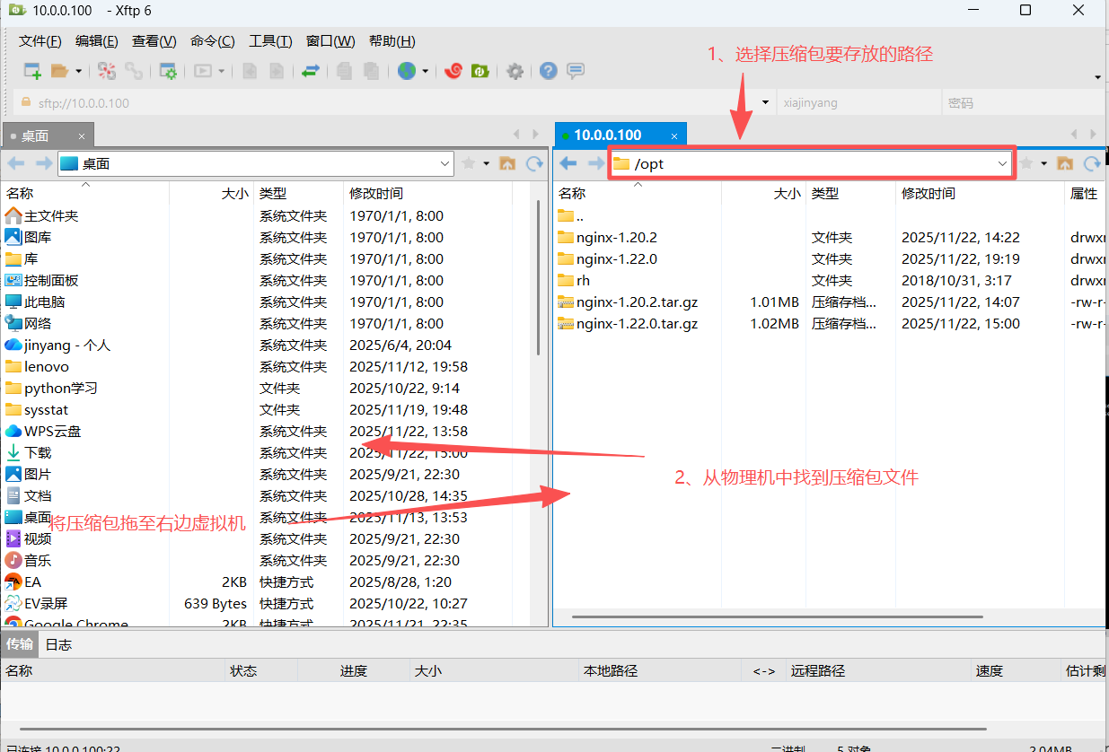Expand remote path /opt combo box
The image size is (1109, 752).
[1003, 163]
